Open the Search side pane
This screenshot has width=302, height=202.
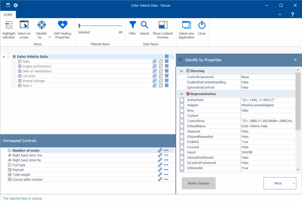145,25
